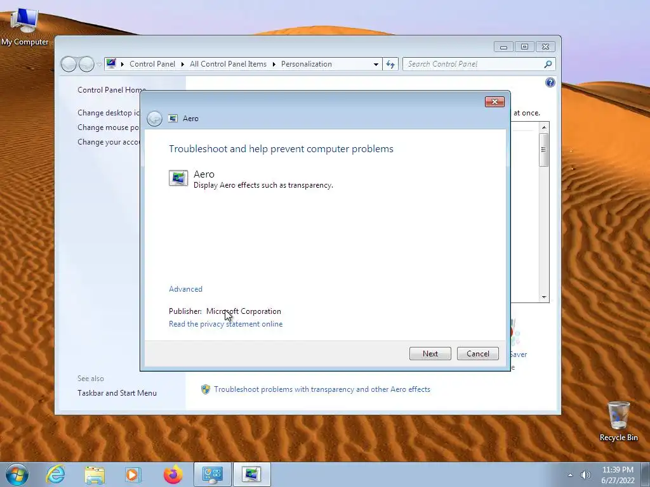Go back in Control Panel window
Viewport: 650px width, 487px height.
pos(69,64)
